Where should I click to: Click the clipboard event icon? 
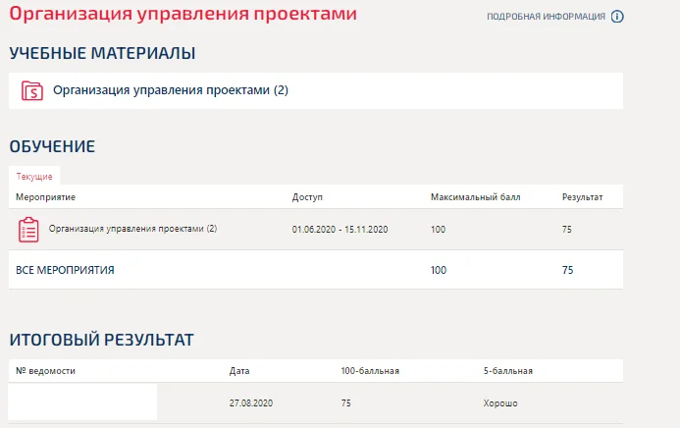pyautogui.click(x=28, y=230)
